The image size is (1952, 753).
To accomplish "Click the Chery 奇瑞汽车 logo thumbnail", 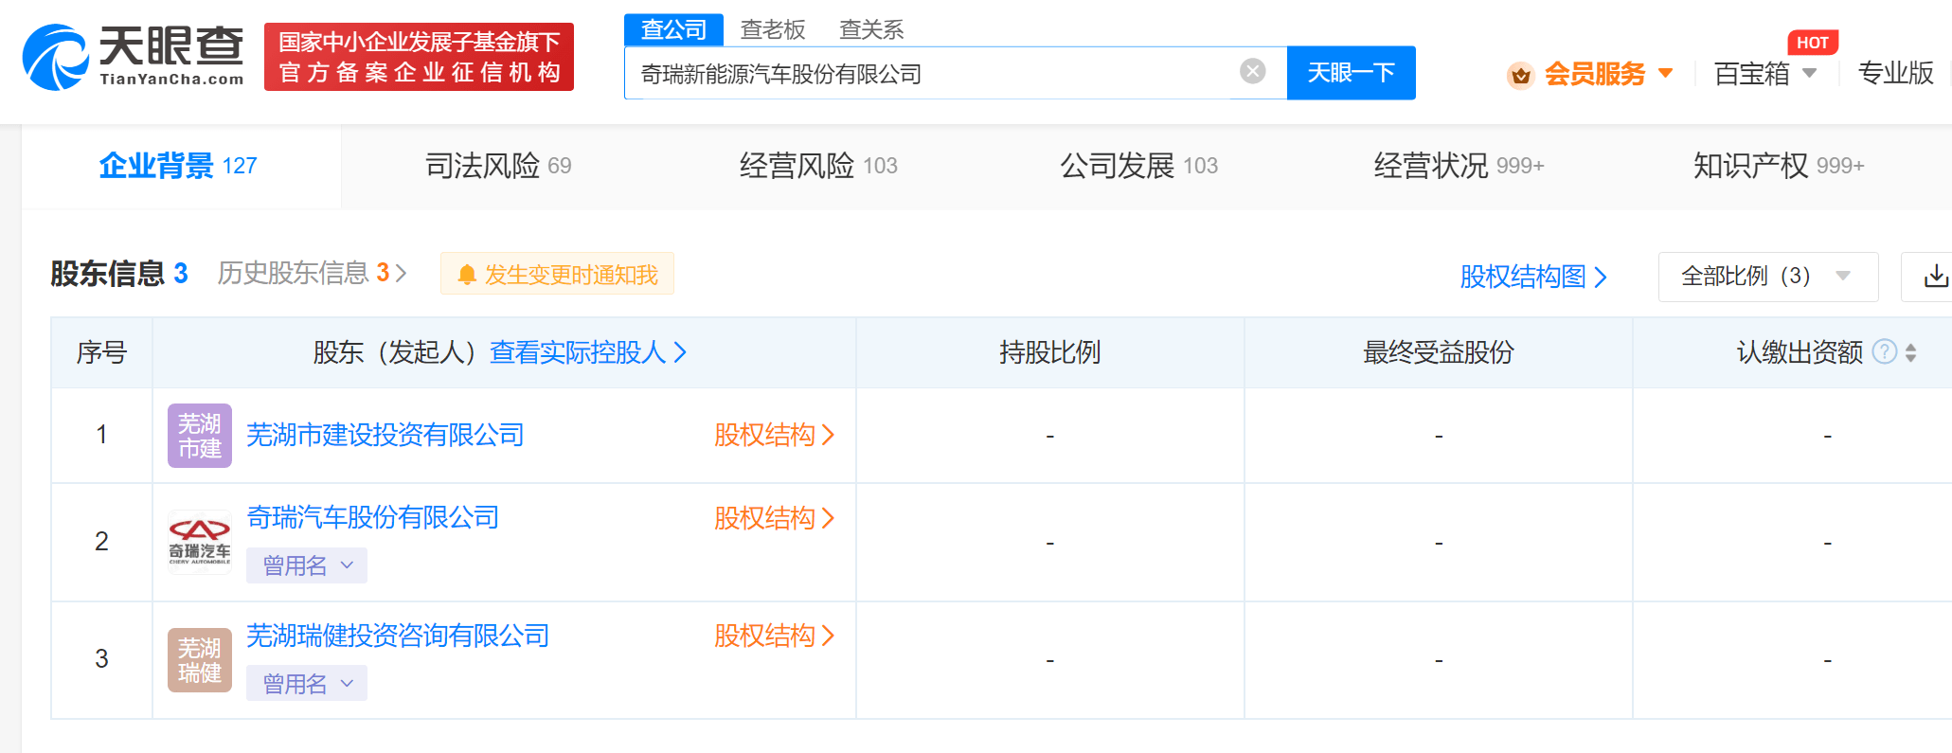I will pyautogui.click(x=200, y=543).
